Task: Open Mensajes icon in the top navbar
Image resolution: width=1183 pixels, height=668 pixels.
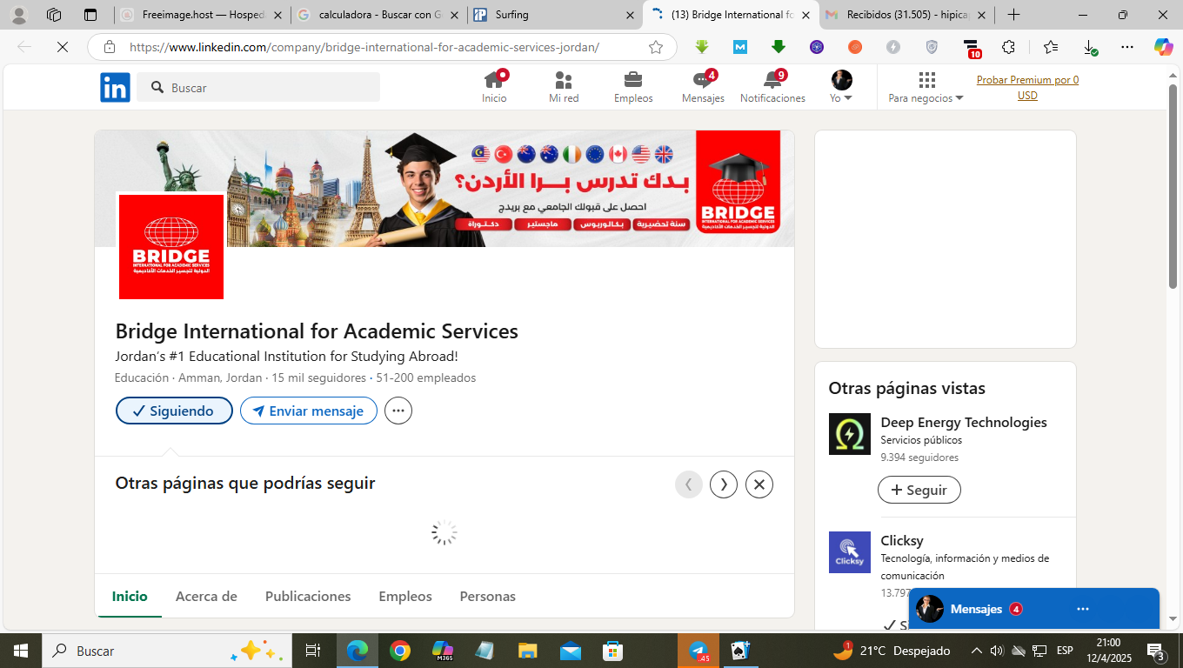Action: coord(703,87)
